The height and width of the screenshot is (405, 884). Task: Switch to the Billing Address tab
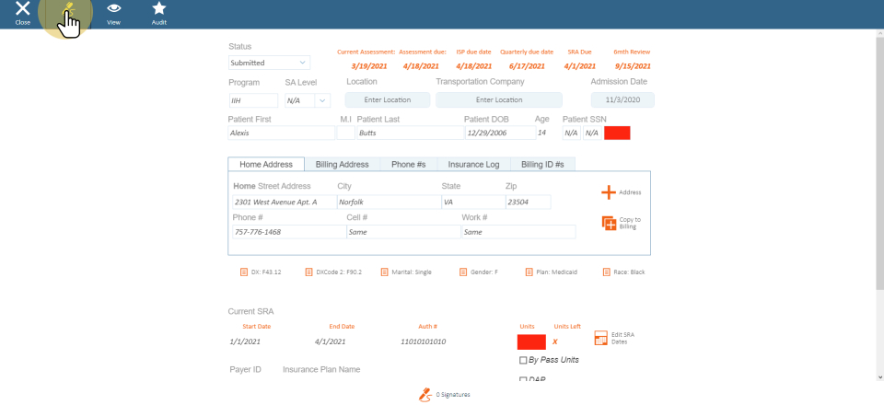[342, 164]
